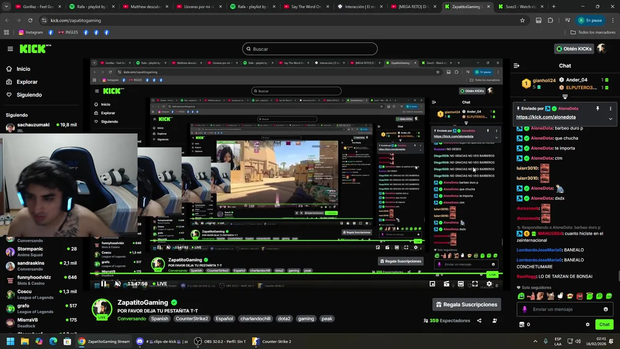
Task: Open Coscu channel in sidebar
Action: pos(41,294)
